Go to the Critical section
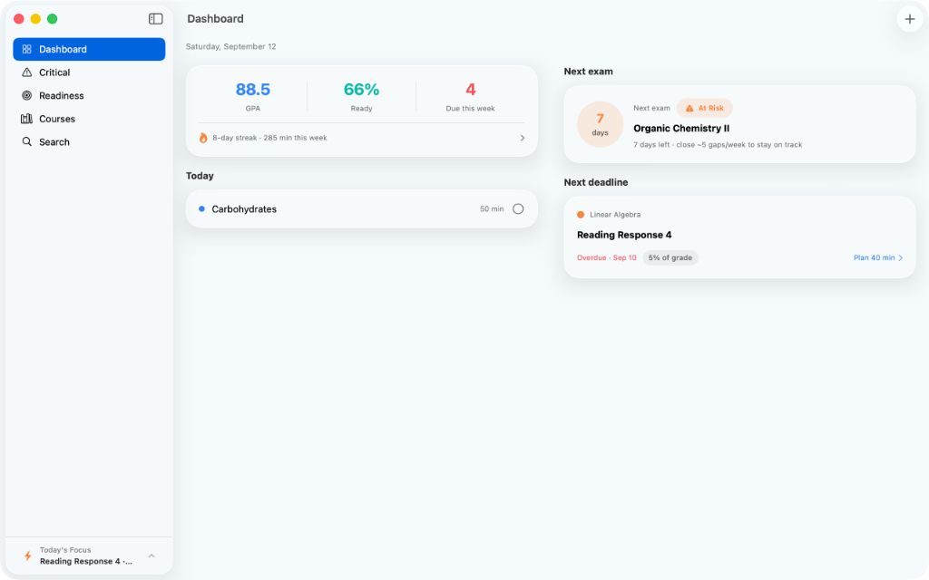Viewport: 929px width, 580px height. click(x=89, y=72)
